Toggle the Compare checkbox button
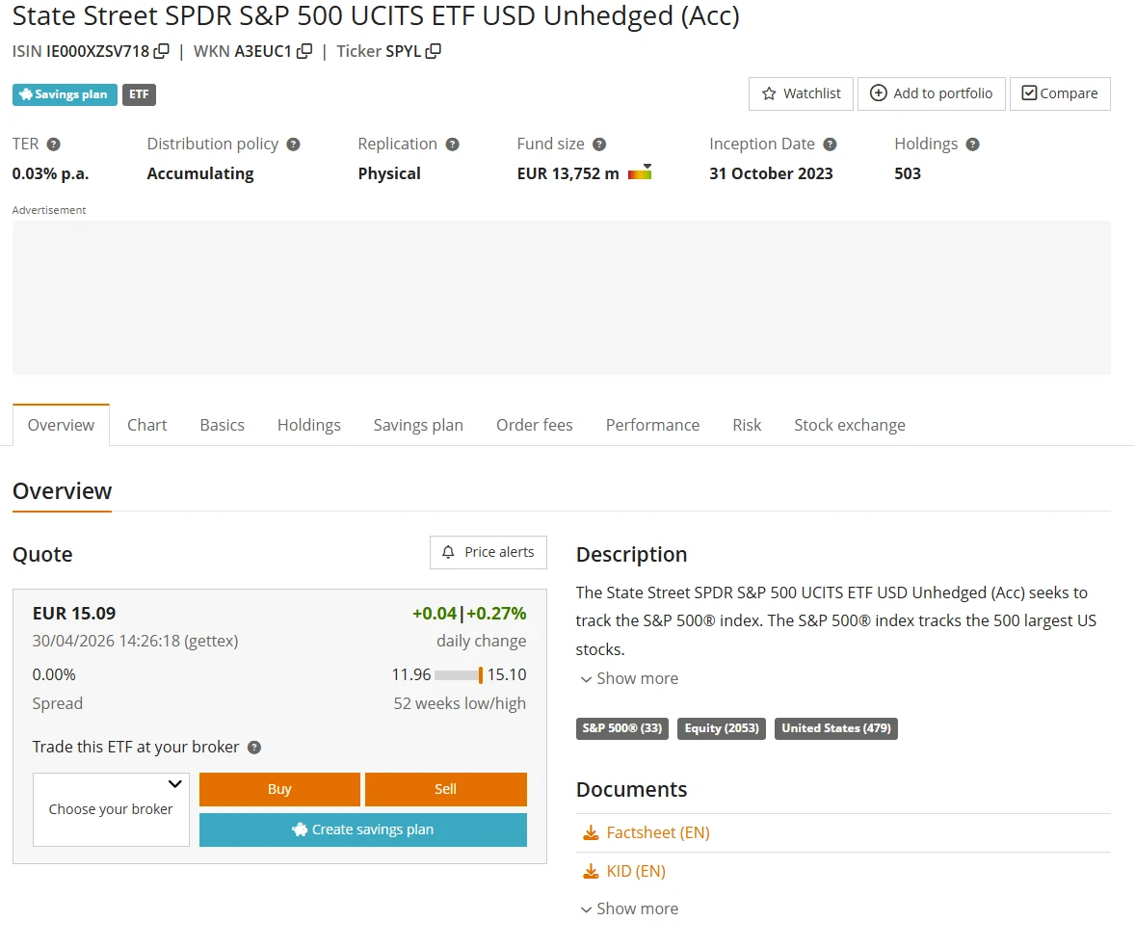The width and height of the screenshot is (1135, 948). click(x=1060, y=93)
